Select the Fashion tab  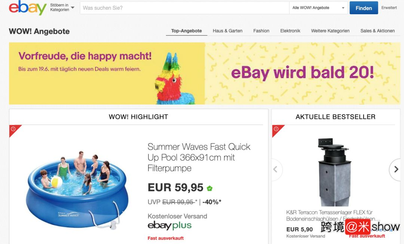point(261,31)
